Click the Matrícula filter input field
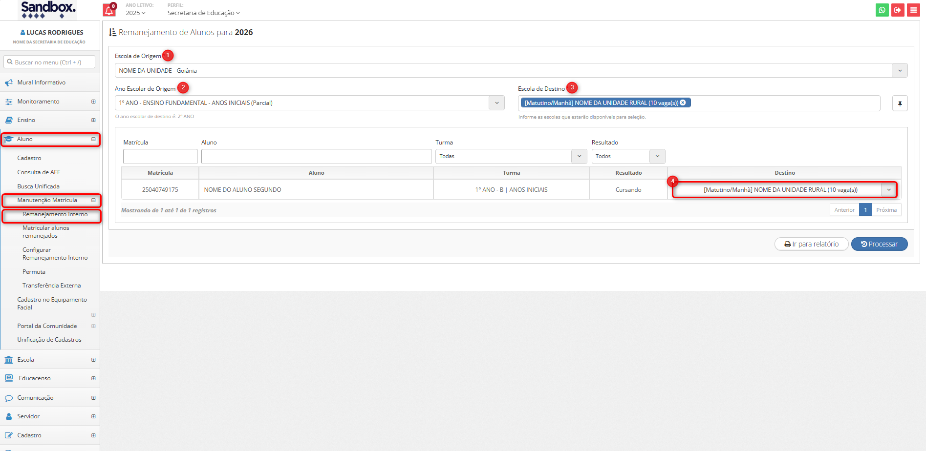 click(160, 156)
